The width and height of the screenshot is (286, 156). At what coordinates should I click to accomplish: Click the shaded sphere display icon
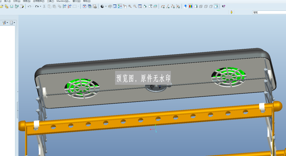coord(102,6)
